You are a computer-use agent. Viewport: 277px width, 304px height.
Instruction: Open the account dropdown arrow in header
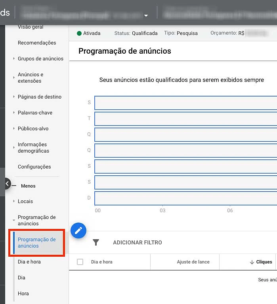pyautogui.click(x=146, y=15)
